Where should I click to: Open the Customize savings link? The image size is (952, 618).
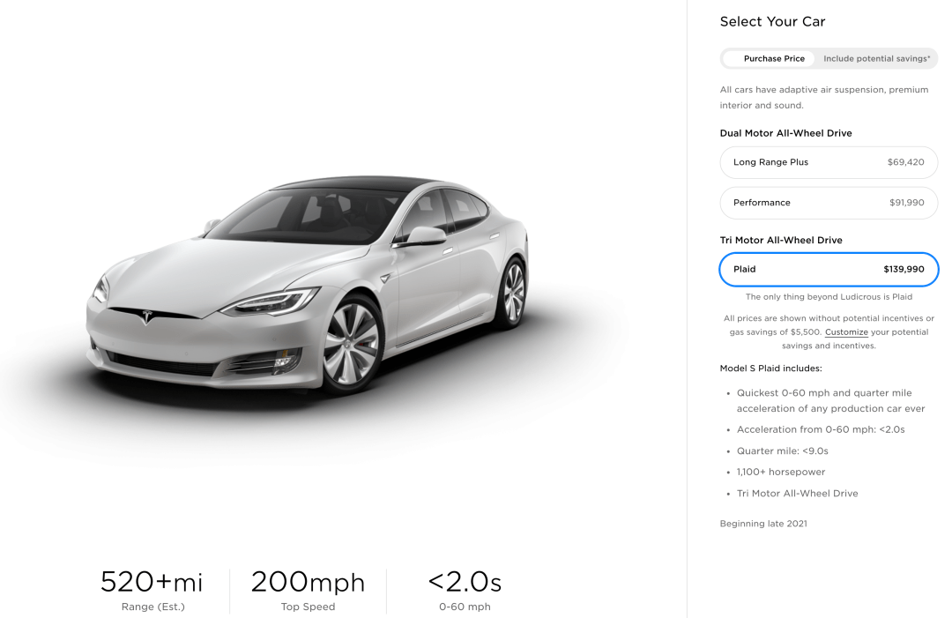pos(846,332)
